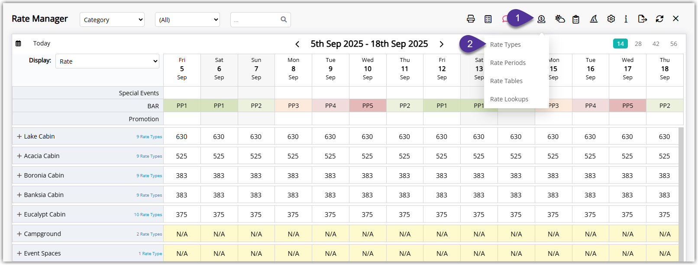Switch to 28 day view
The image size is (698, 265).
[638, 44]
